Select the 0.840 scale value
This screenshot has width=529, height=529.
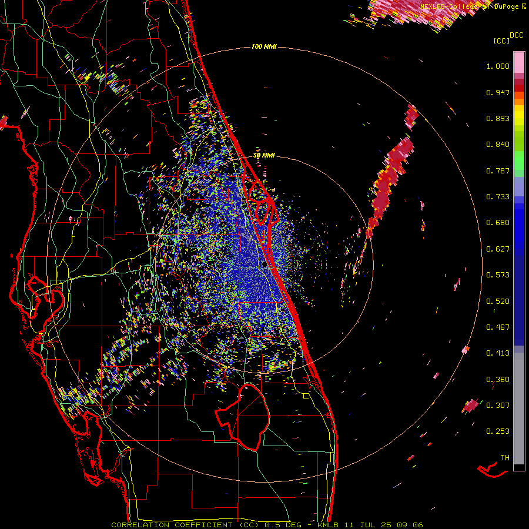tap(498, 145)
